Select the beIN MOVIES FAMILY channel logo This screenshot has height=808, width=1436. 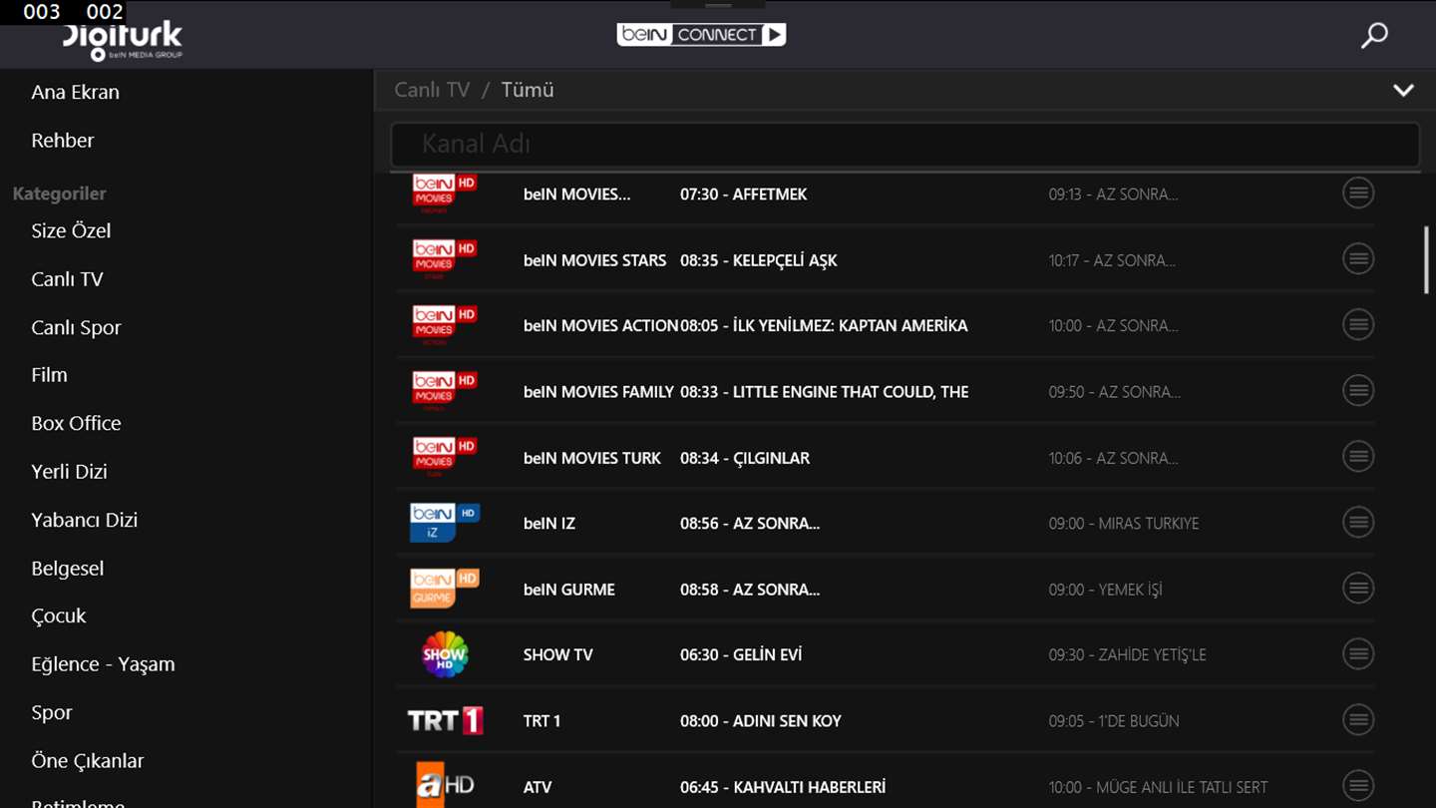tap(445, 391)
